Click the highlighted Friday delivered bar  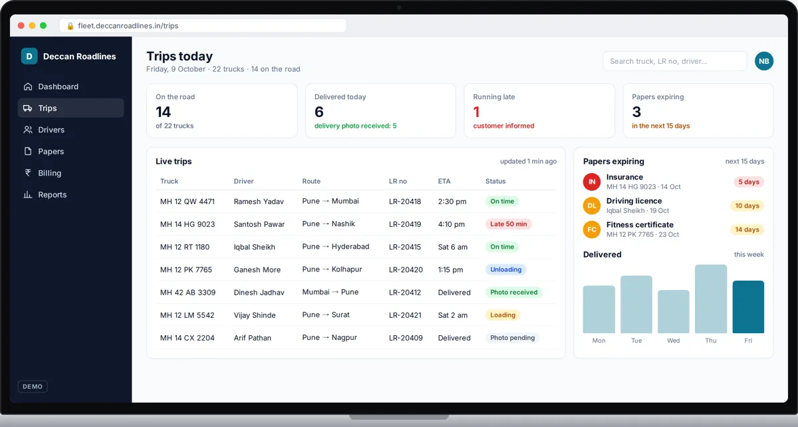click(x=748, y=307)
